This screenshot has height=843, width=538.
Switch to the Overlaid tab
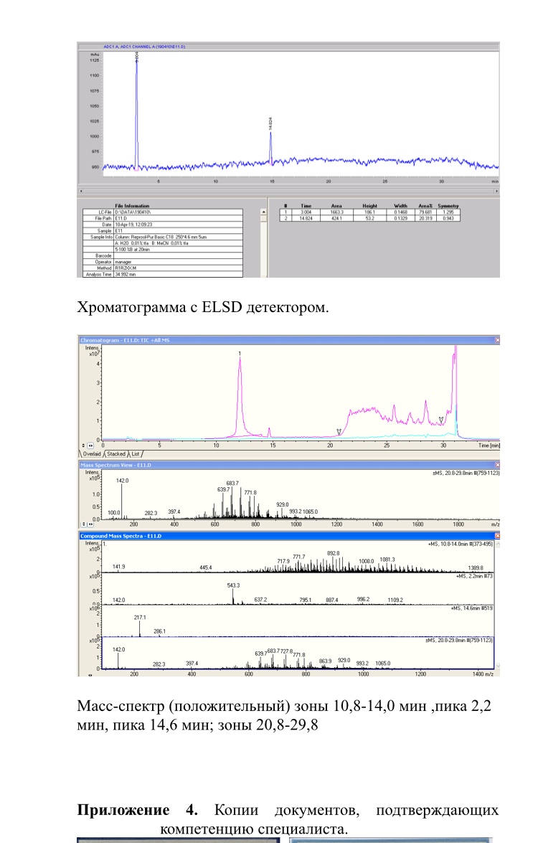tap(91, 453)
